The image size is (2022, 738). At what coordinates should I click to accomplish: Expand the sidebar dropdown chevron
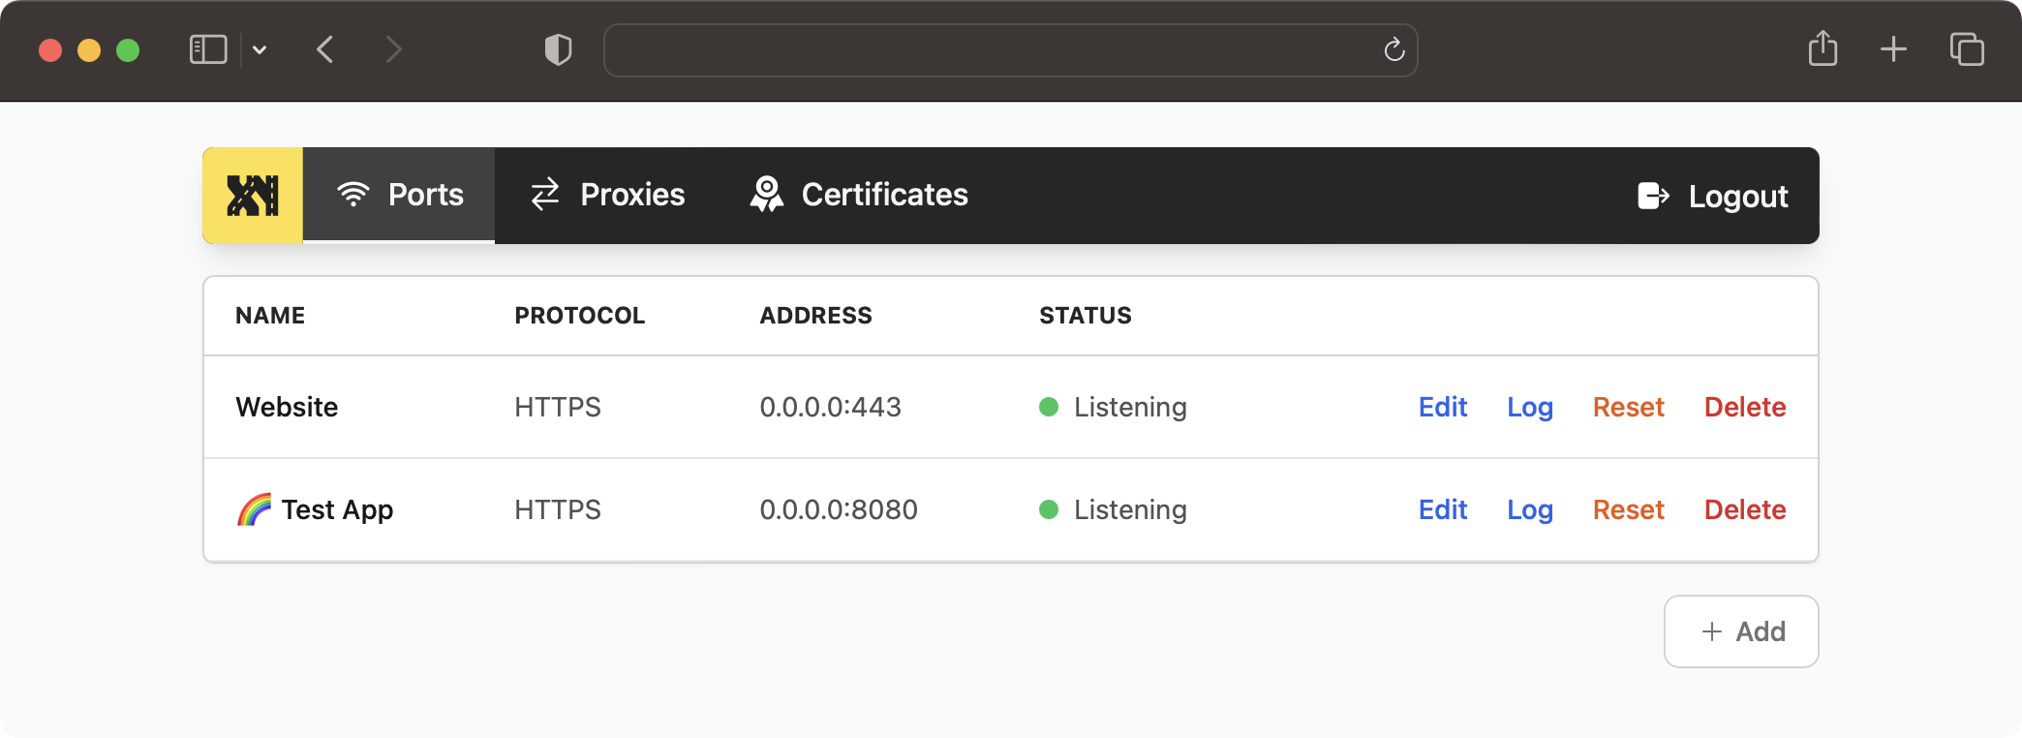pyautogui.click(x=260, y=49)
